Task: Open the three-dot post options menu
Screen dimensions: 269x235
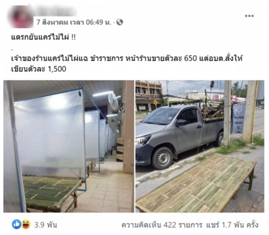Action: click(x=249, y=16)
